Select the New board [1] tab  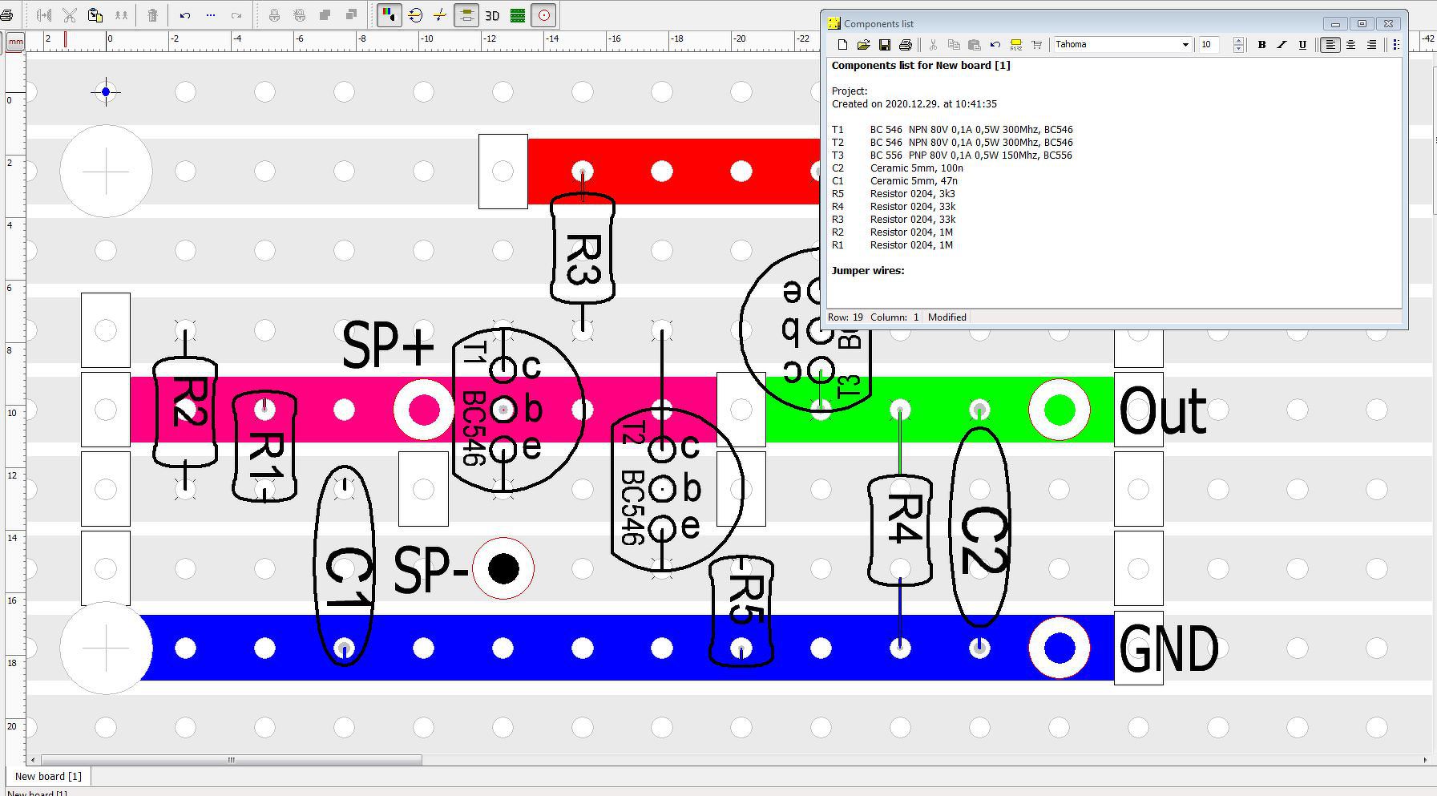coord(48,776)
